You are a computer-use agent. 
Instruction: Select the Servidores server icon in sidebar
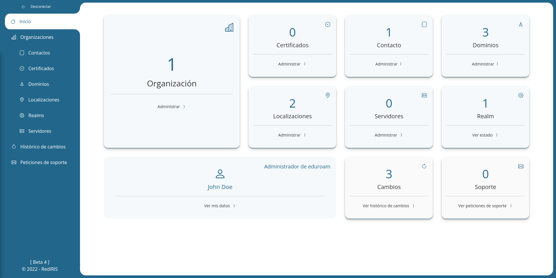pyautogui.click(x=22, y=131)
